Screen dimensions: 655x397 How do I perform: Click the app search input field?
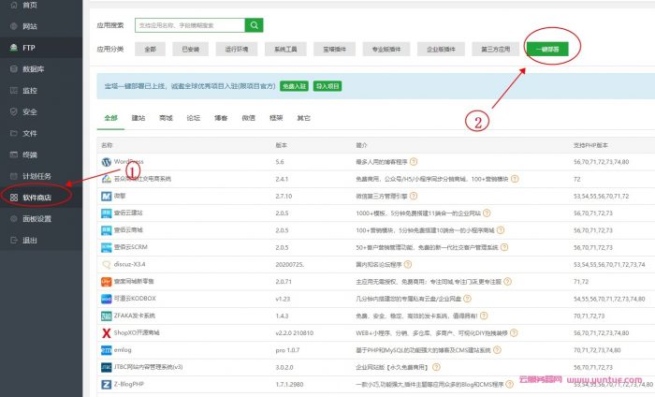(x=189, y=25)
